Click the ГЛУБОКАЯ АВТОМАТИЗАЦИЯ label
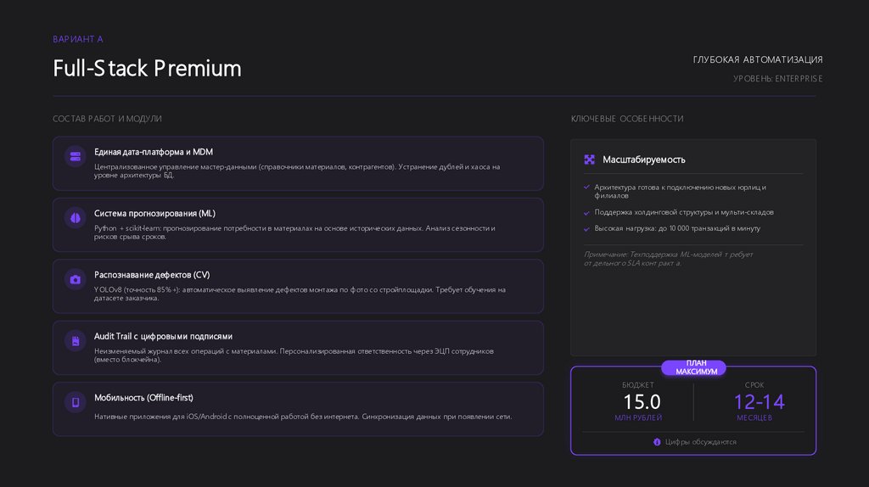This screenshot has height=487, width=869. 758,59
